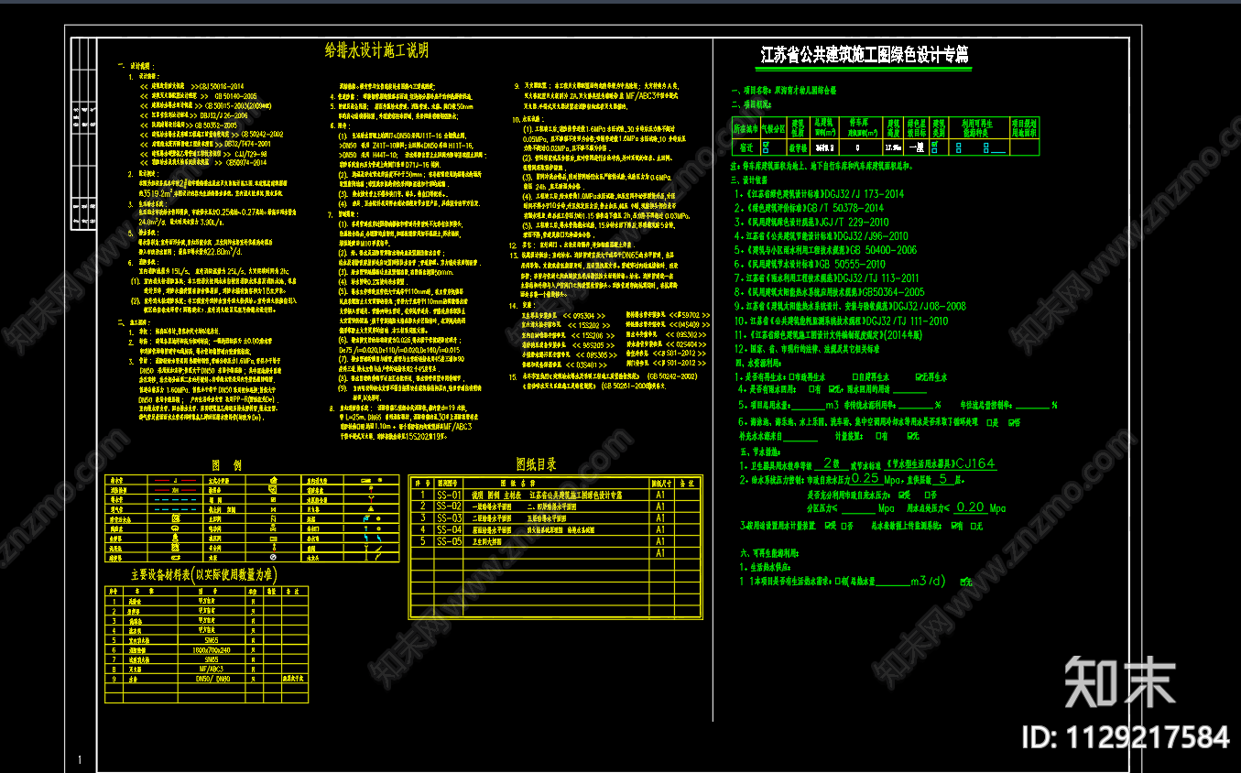This screenshot has width=1241, height=773.
Task: Select the 给排水设计施工说明 title
Action: click(376, 50)
